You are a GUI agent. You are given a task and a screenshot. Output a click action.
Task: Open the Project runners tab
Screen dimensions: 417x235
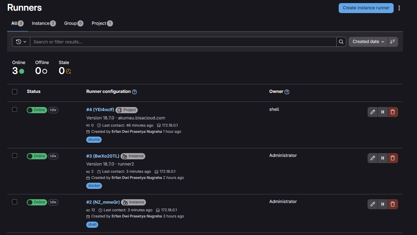(102, 23)
